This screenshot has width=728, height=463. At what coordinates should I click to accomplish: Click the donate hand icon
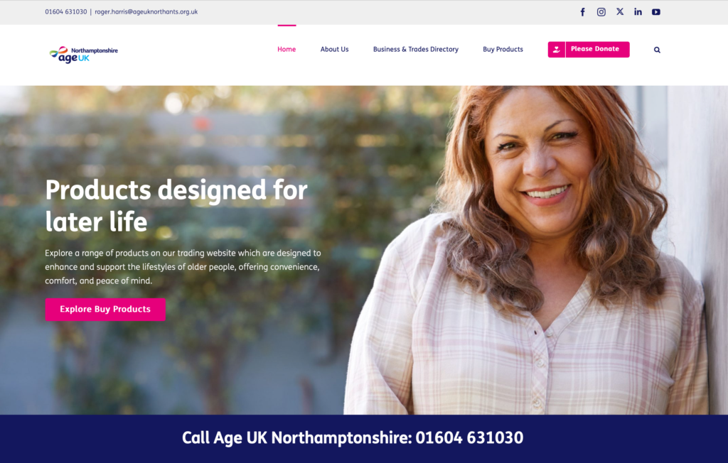pyautogui.click(x=556, y=49)
